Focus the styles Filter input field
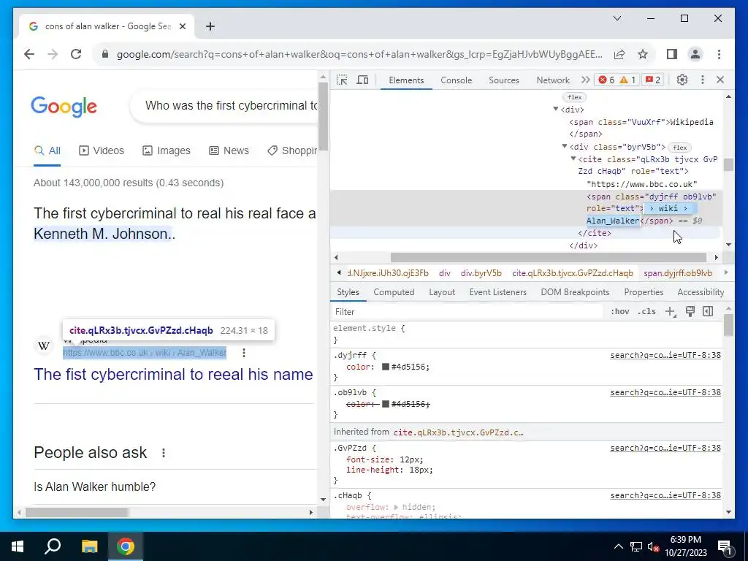748x561 pixels. click(x=467, y=311)
